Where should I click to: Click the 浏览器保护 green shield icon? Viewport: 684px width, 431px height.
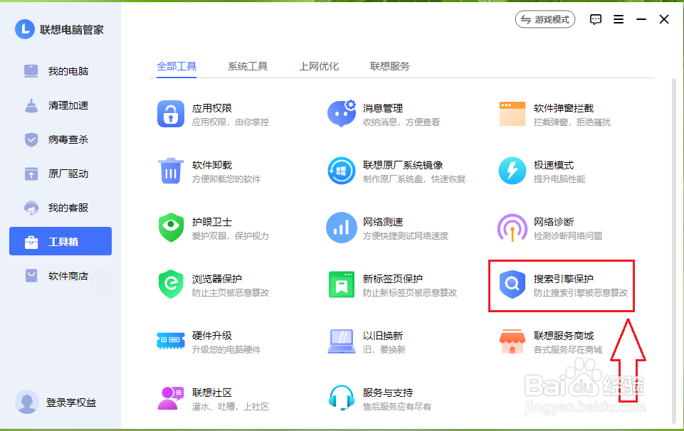click(171, 284)
